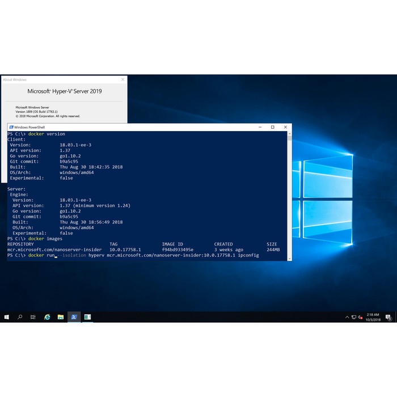Show hidden tray icons chevron

point(347,317)
